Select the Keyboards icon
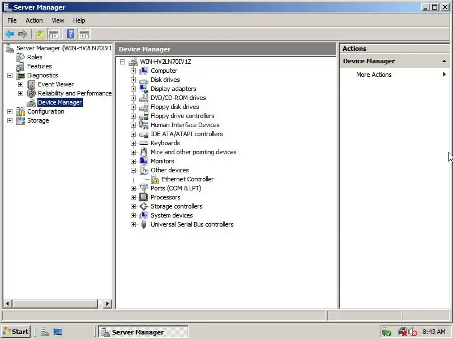The width and height of the screenshot is (453, 339). 144,143
